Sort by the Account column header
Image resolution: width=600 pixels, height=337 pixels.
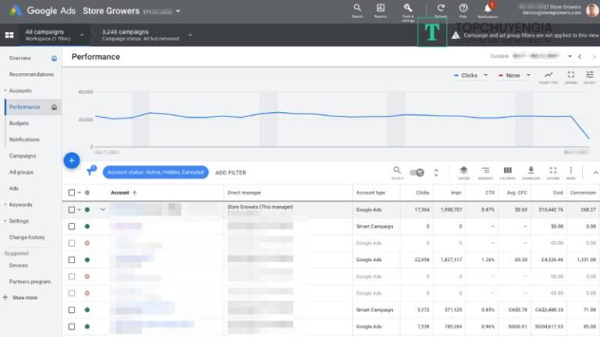(120, 193)
